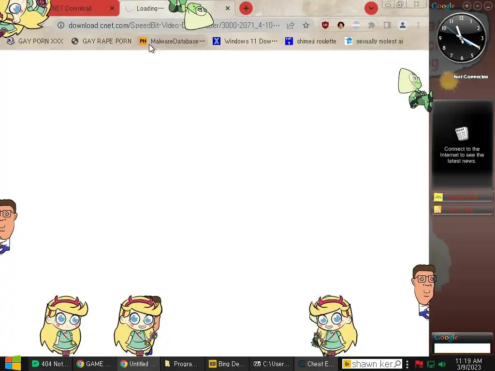Click the Google sidebar add gadget plus
Viewport: 495px width, 371px height.
[x=466, y=6]
